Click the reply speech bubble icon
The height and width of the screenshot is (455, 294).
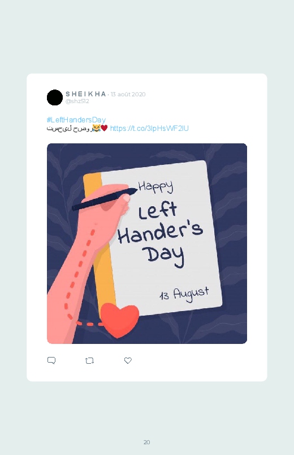[51, 360]
